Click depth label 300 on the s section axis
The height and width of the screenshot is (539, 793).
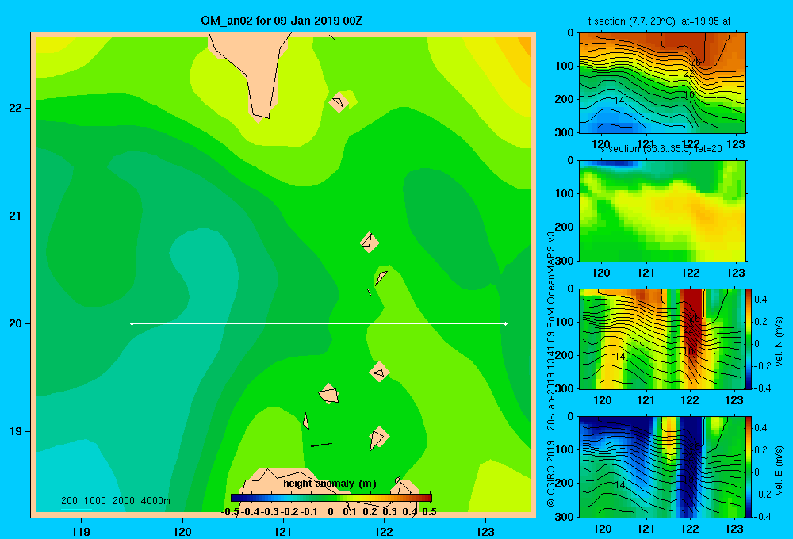pyautogui.click(x=564, y=261)
